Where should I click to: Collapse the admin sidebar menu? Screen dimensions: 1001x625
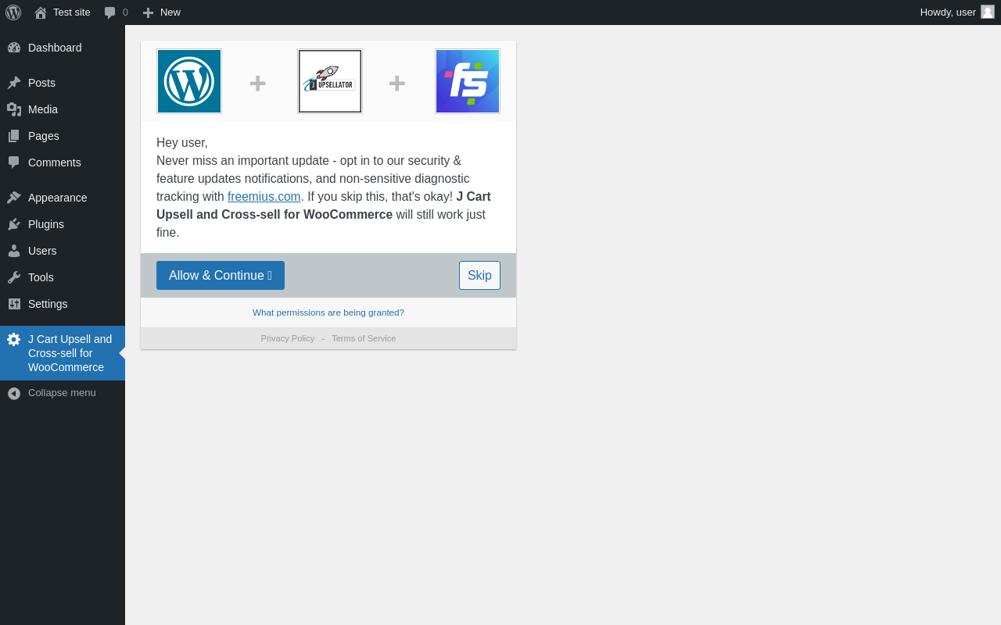(x=63, y=393)
